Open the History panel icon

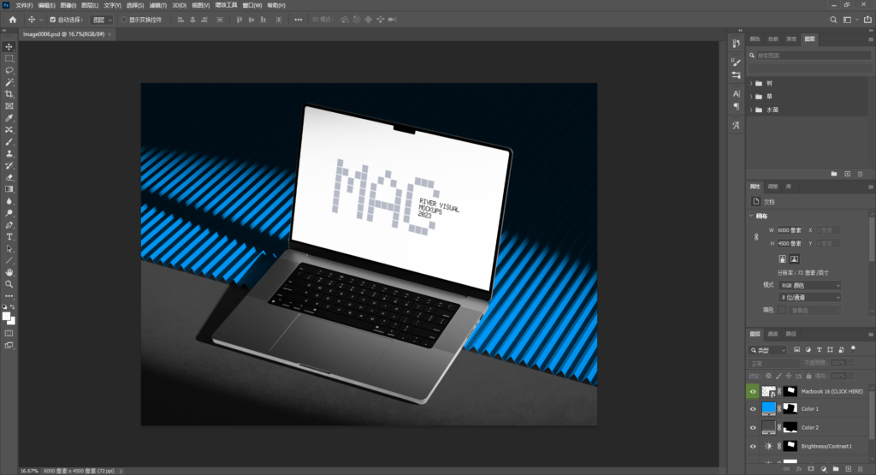[x=736, y=44]
